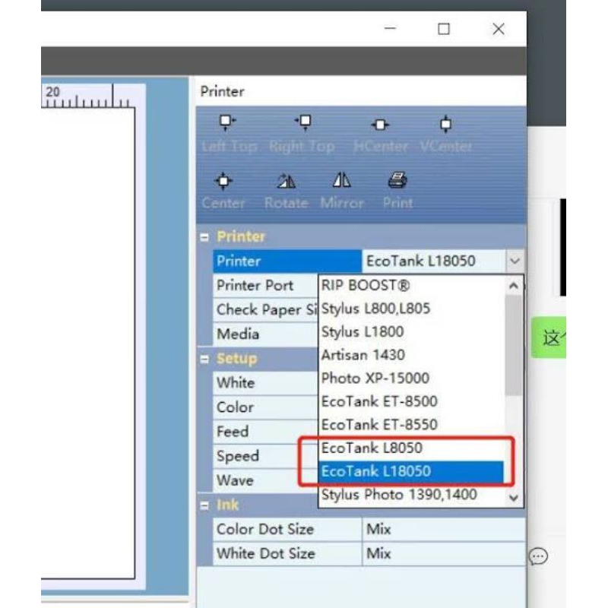
Task: Select the Color setup row
Action: tap(265, 407)
